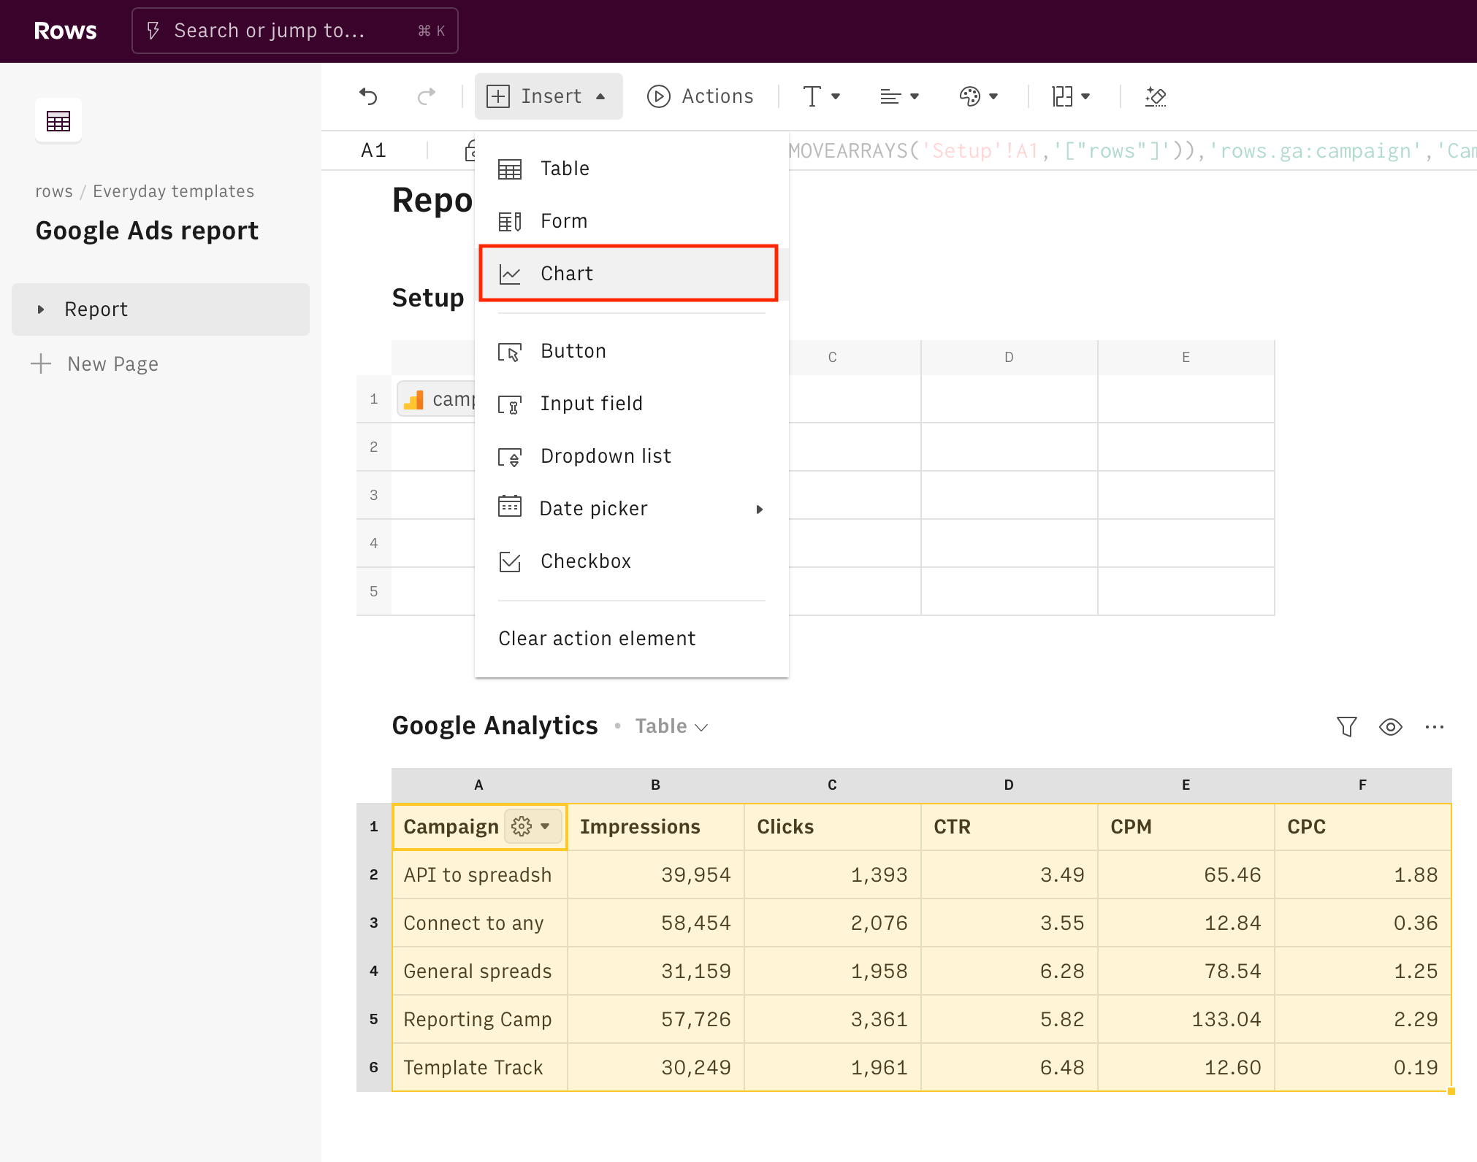The width and height of the screenshot is (1477, 1162).
Task: Click the undo arrow icon
Action: [x=369, y=96]
